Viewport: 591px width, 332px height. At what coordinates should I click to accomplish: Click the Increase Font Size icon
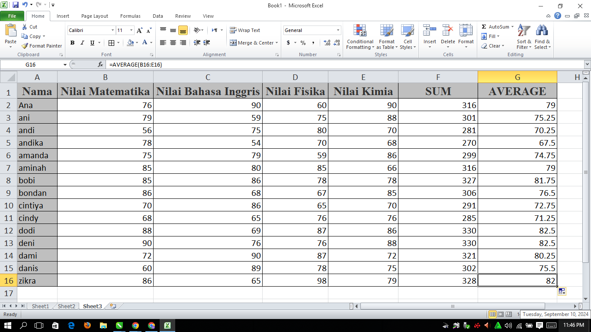tap(139, 30)
